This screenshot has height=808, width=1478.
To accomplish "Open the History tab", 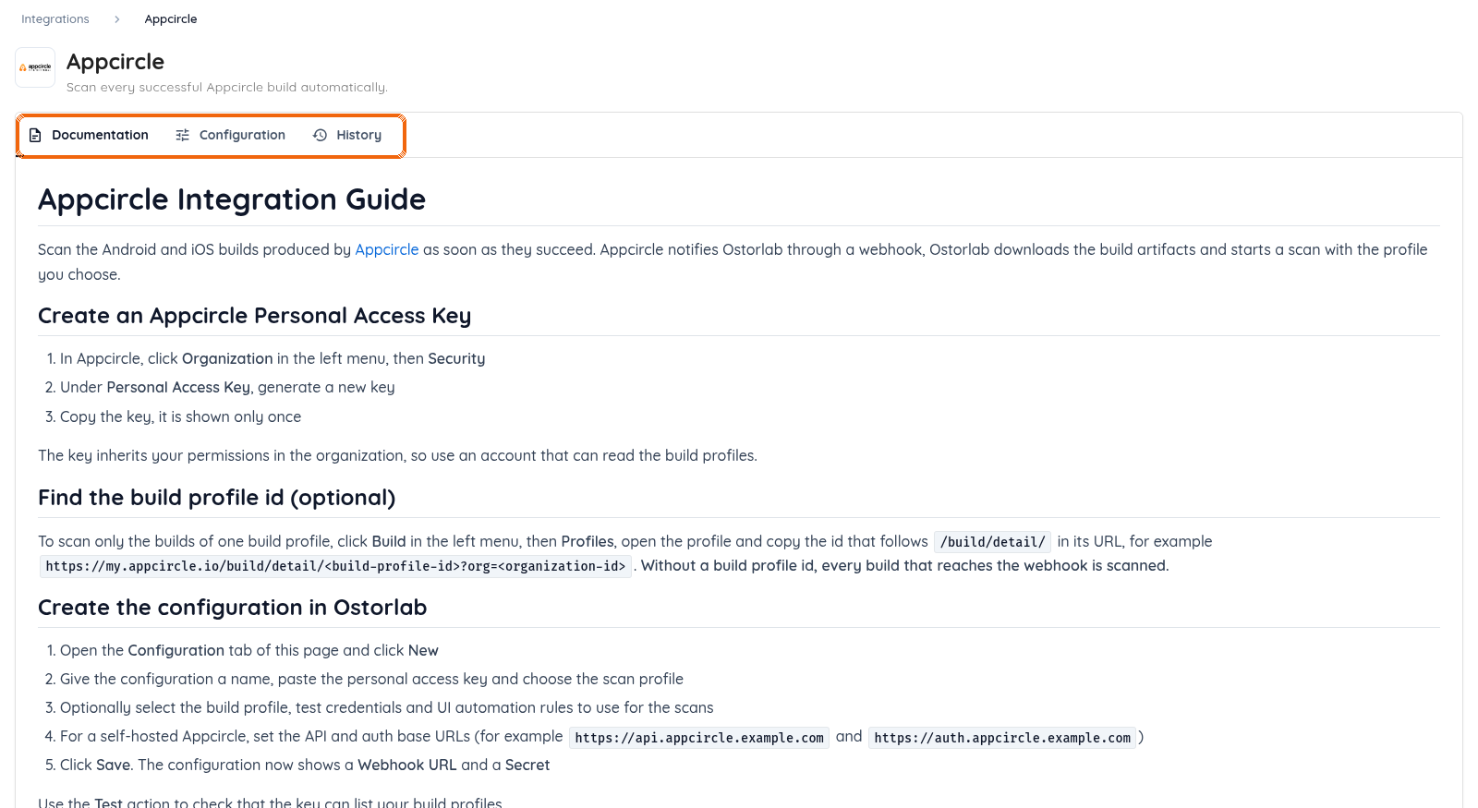I will [x=347, y=136].
